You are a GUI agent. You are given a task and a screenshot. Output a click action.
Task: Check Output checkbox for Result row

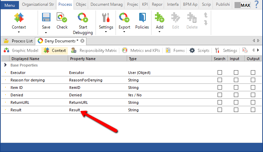(x=253, y=110)
